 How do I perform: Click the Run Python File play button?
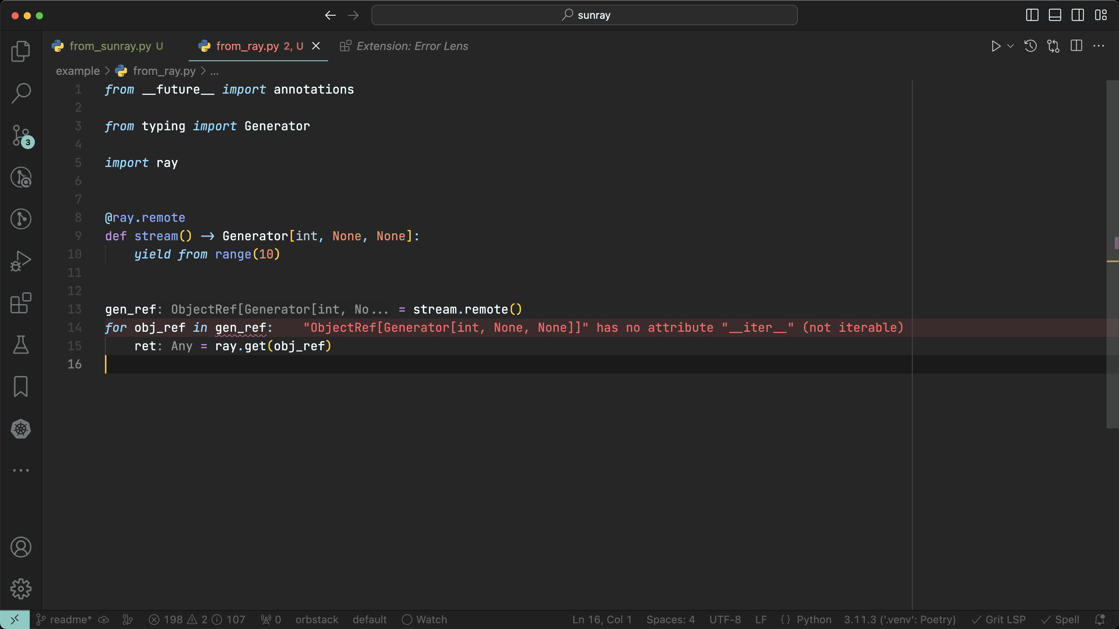[x=996, y=46]
